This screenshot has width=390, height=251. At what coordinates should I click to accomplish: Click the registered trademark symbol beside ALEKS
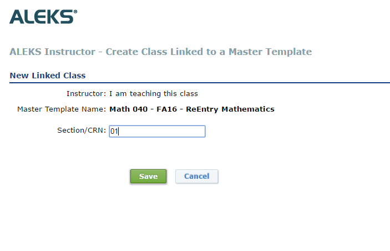tap(75, 12)
